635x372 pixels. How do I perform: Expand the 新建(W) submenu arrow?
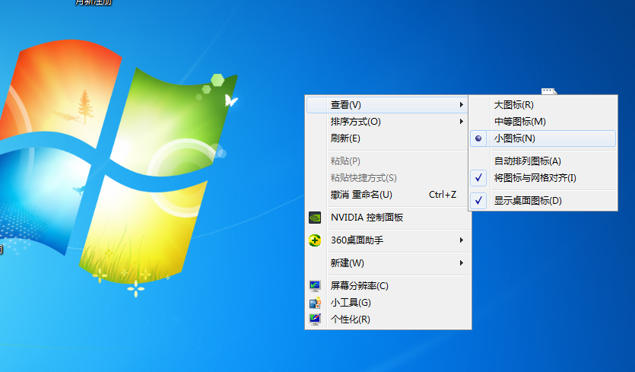point(462,263)
